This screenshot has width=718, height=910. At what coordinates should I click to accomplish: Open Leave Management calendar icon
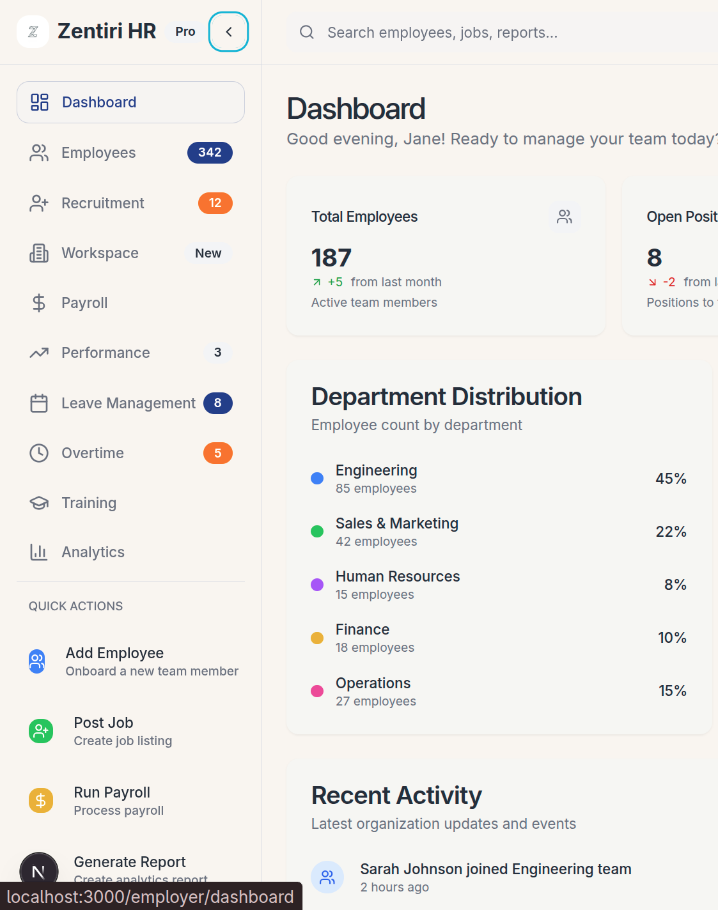(38, 403)
